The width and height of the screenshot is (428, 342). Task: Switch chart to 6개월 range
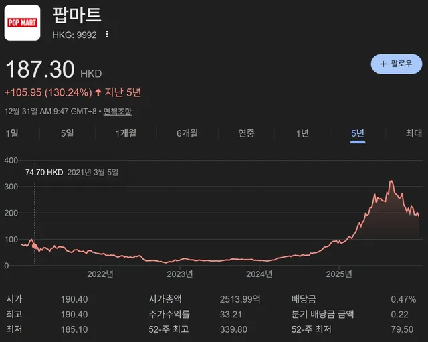pos(187,133)
